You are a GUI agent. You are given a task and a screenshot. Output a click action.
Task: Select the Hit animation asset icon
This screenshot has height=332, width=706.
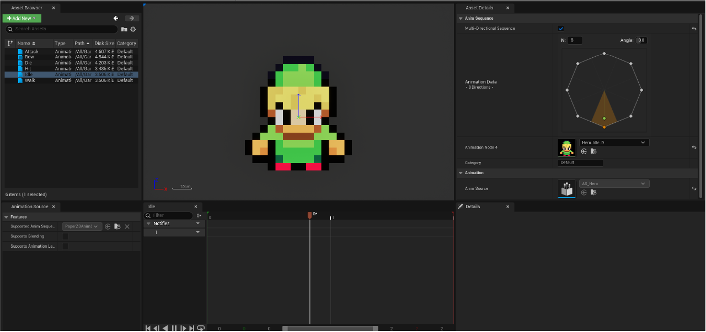[x=20, y=69]
